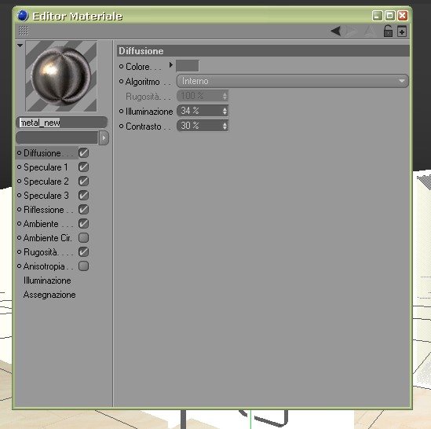The width and height of the screenshot is (431, 429).
Task: Click the arrow button beside empty field
Action: pos(104,137)
